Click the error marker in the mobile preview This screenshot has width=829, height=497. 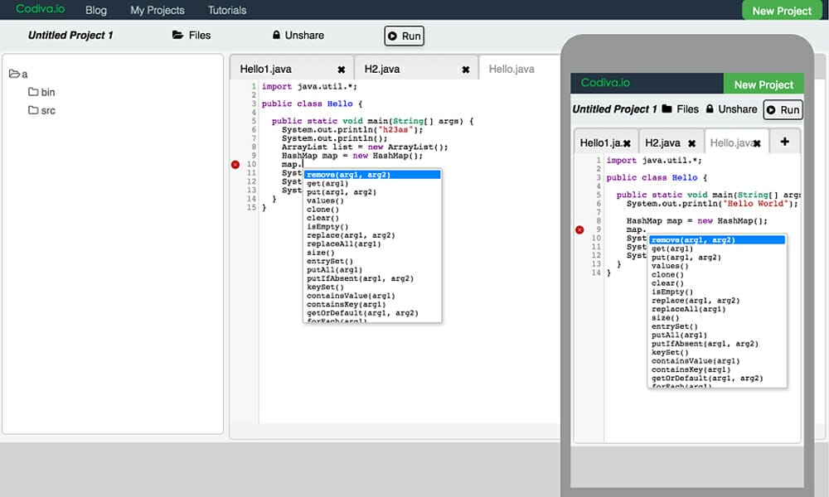[579, 230]
